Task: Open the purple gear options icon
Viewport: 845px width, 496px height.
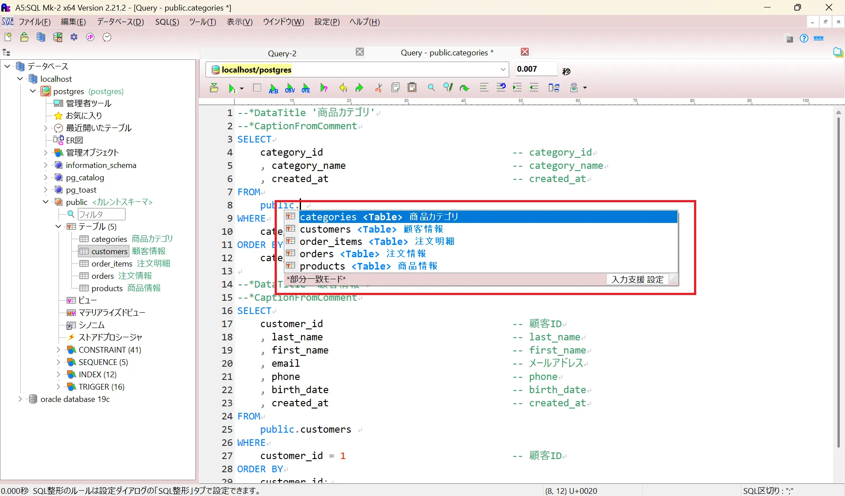Action: pyautogui.click(x=74, y=37)
